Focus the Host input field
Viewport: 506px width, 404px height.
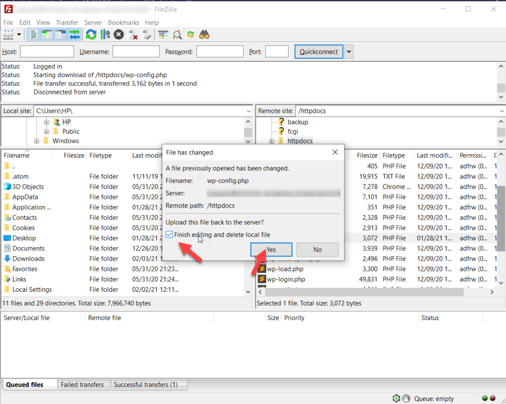tap(47, 51)
